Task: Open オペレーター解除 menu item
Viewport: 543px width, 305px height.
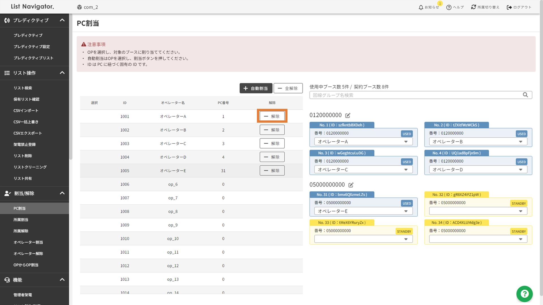Action: [x=28, y=254]
